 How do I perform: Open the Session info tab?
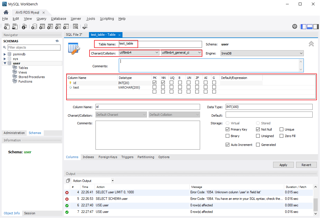(30, 213)
